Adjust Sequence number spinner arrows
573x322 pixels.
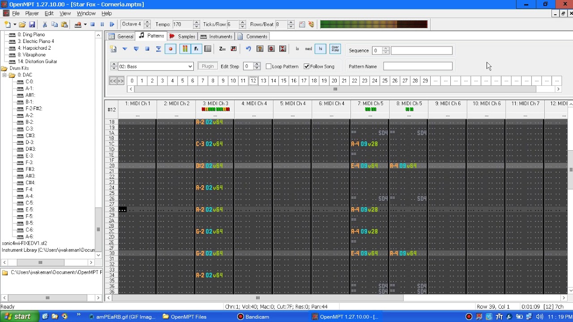pyautogui.click(x=386, y=51)
